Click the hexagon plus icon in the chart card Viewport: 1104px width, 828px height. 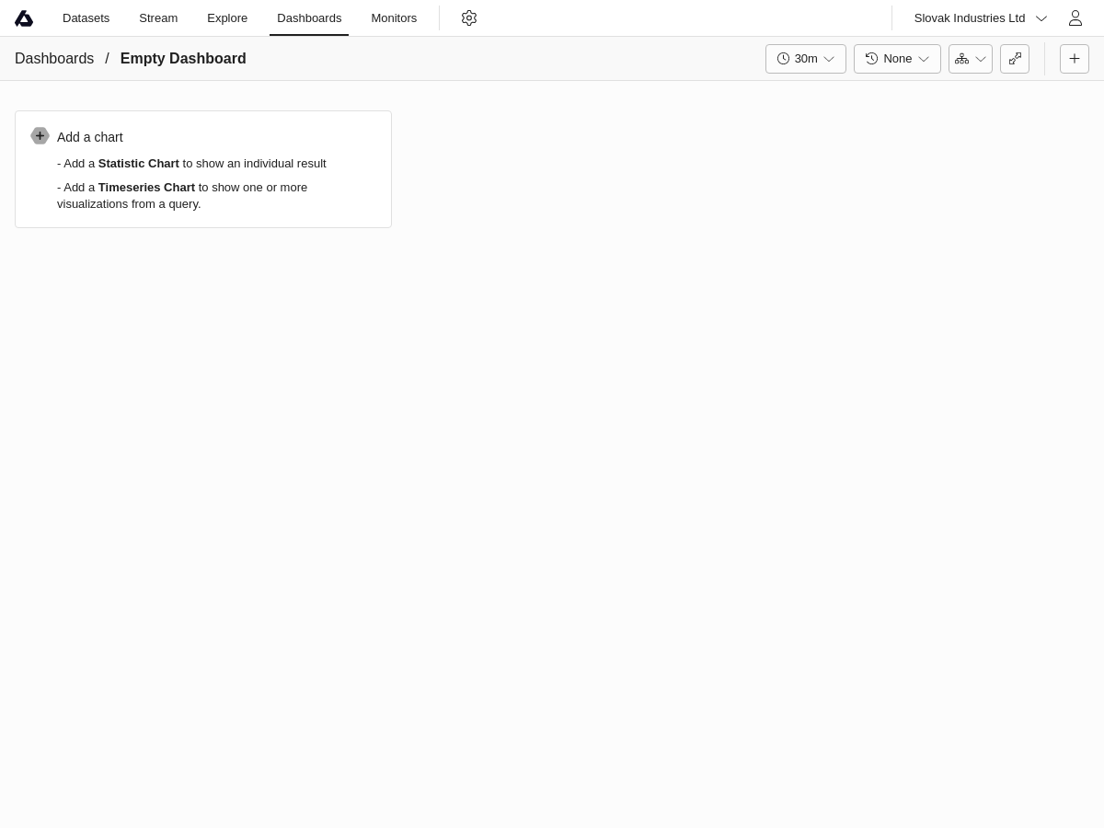click(x=40, y=136)
